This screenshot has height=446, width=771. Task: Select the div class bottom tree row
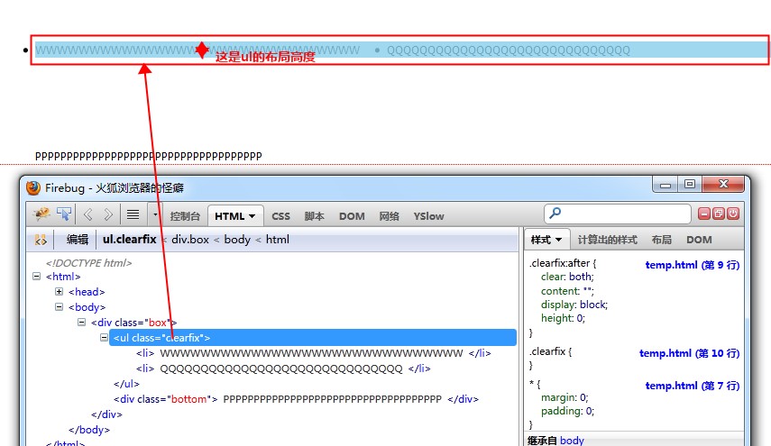[x=296, y=399]
